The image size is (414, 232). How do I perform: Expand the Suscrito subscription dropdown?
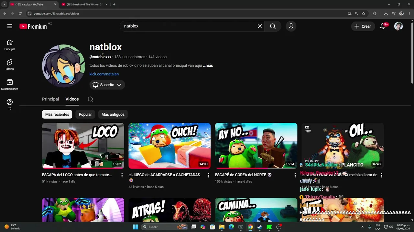pos(107,85)
